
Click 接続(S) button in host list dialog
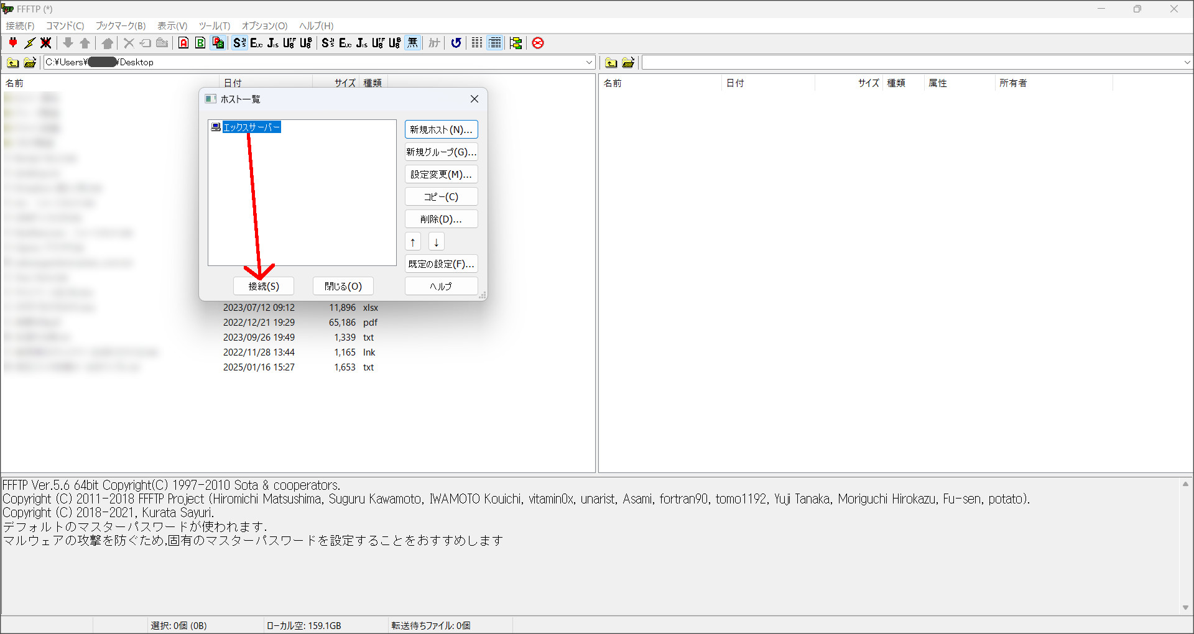click(264, 286)
